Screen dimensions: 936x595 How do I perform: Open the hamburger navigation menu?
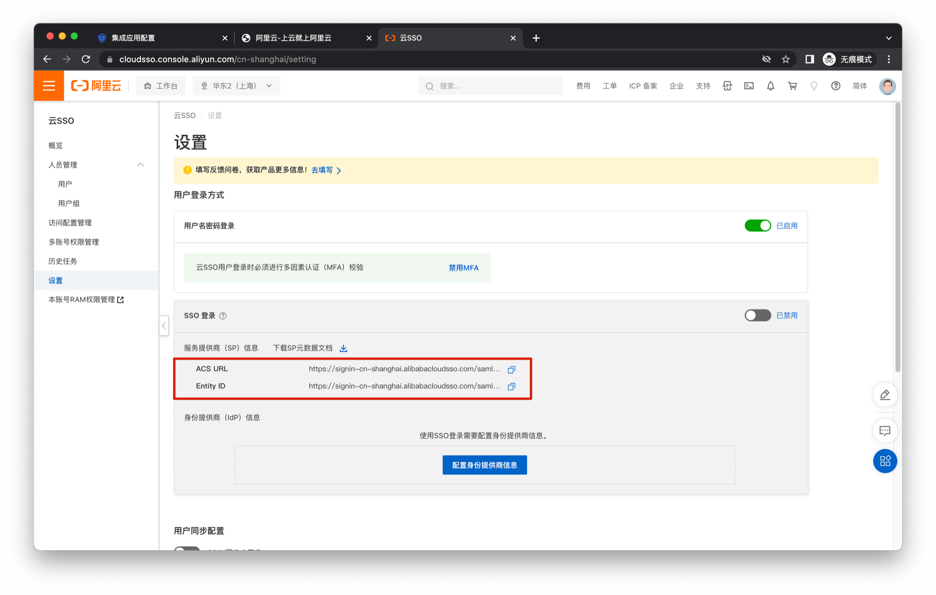click(49, 86)
